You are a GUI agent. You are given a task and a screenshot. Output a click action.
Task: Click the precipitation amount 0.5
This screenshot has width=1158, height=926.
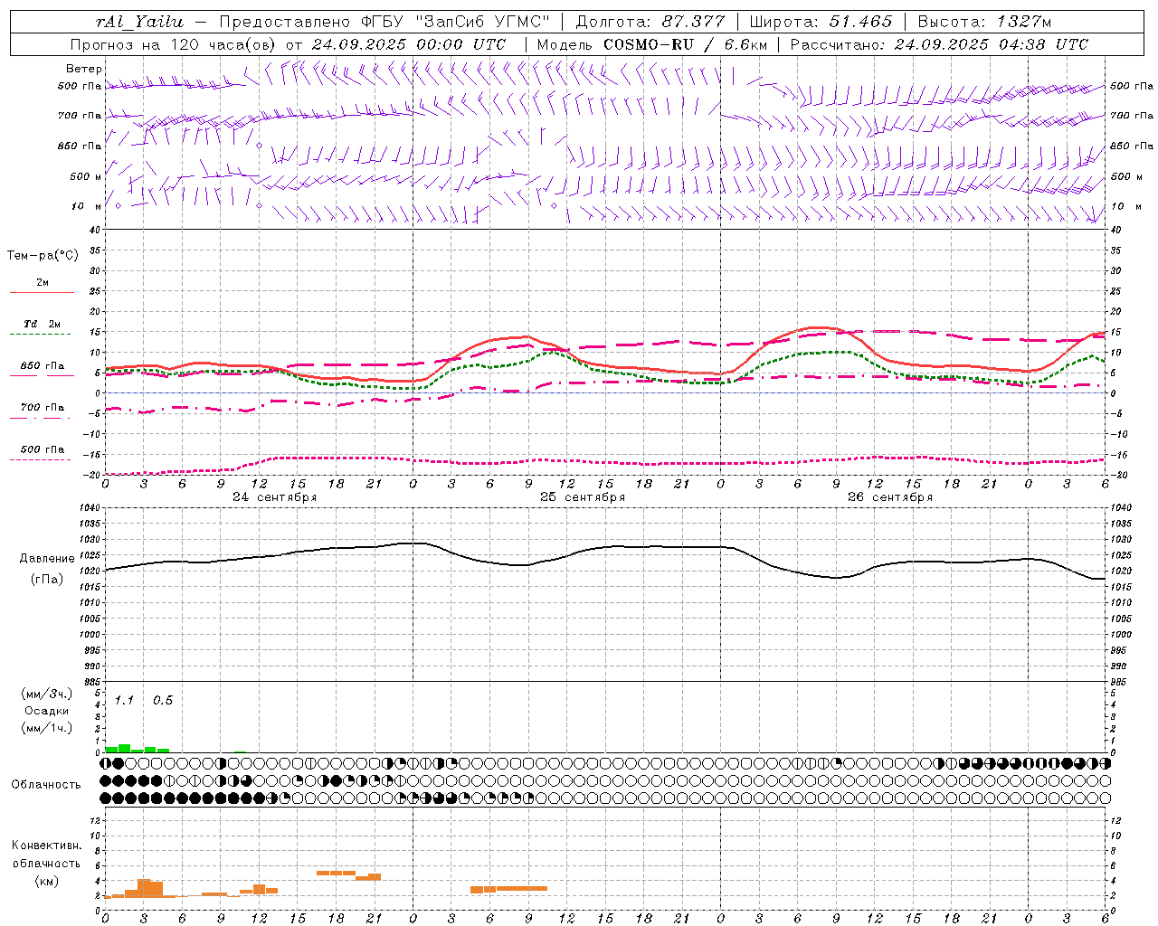(163, 700)
